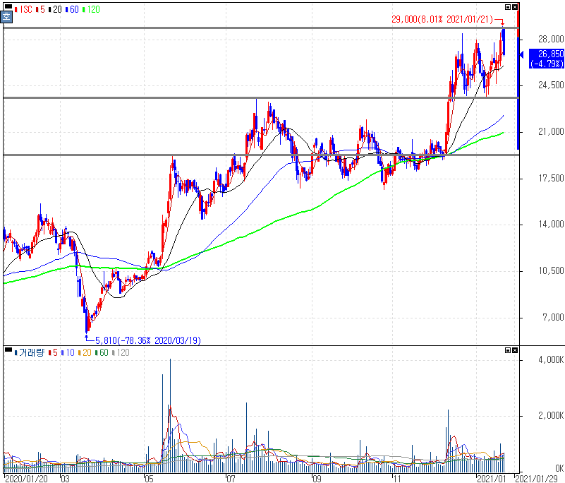Click the blue current-price arrow marker
Screen dimensions: 565x483
(x=521, y=55)
